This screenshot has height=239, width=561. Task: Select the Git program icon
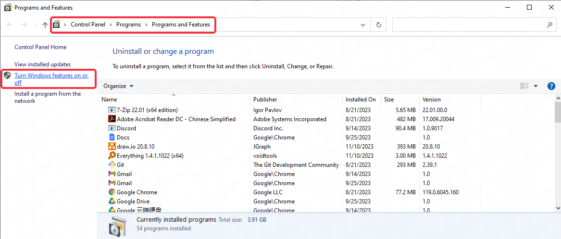pyautogui.click(x=112, y=165)
